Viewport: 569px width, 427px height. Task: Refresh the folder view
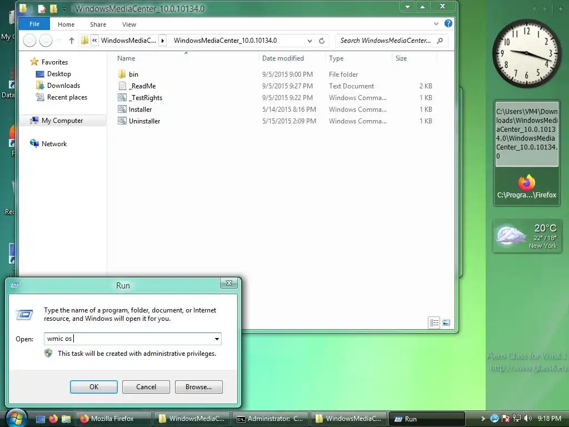click(x=322, y=41)
